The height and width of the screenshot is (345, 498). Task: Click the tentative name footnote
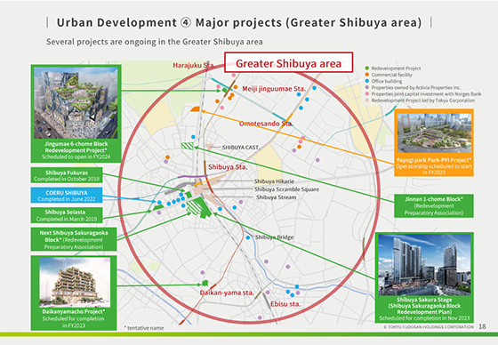coord(144,328)
